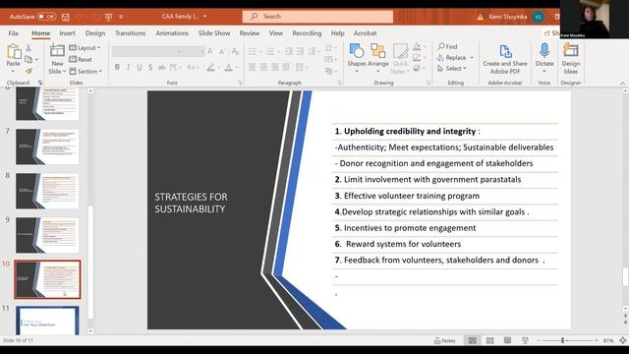Click in the Search box
Viewport: 629px width, 354px height.
pyautogui.click(x=317, y=17)
